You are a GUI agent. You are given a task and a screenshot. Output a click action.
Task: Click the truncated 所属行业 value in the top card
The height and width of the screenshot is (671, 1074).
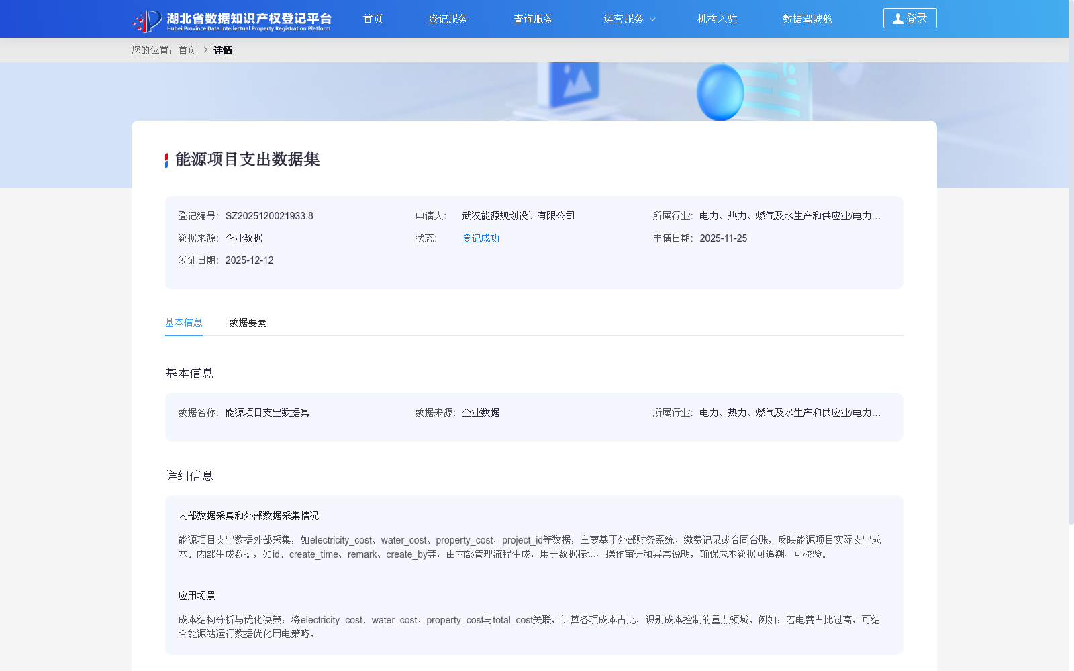(x=790, y=216)
